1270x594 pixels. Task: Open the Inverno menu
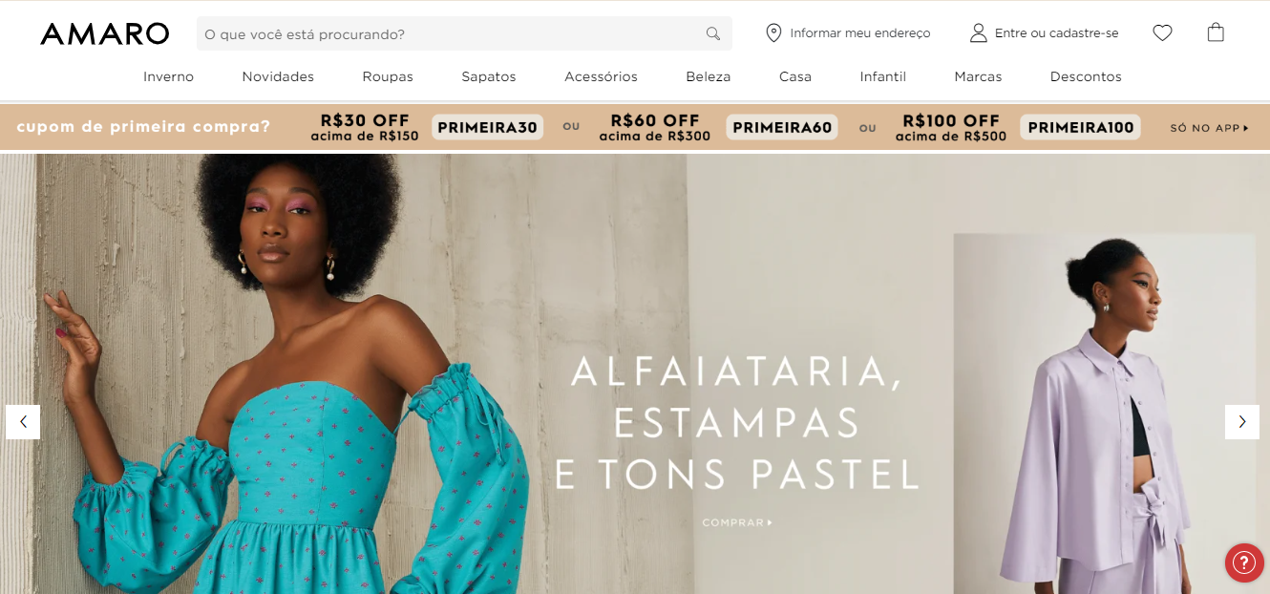coord(168,76)
